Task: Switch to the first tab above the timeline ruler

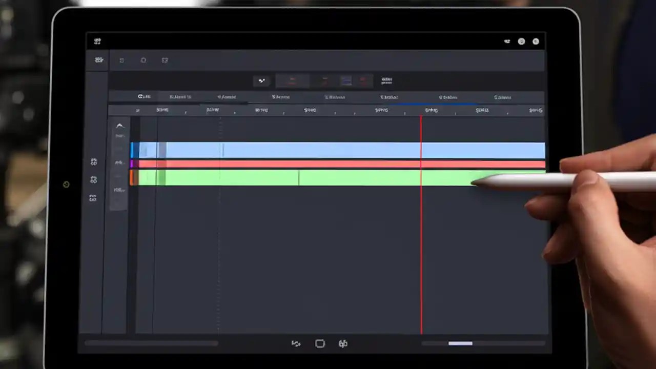Action: [144, 97]
